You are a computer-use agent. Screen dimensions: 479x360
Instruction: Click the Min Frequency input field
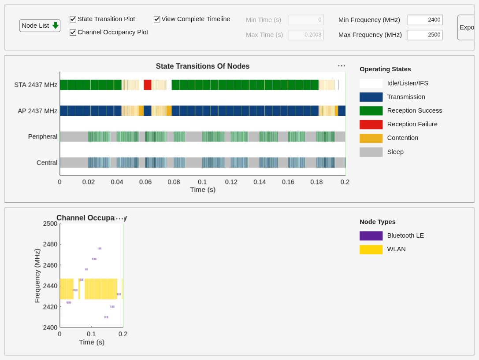[425, 20]
